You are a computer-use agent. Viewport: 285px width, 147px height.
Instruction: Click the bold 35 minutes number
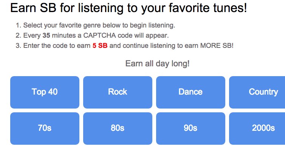coord(46,35)
